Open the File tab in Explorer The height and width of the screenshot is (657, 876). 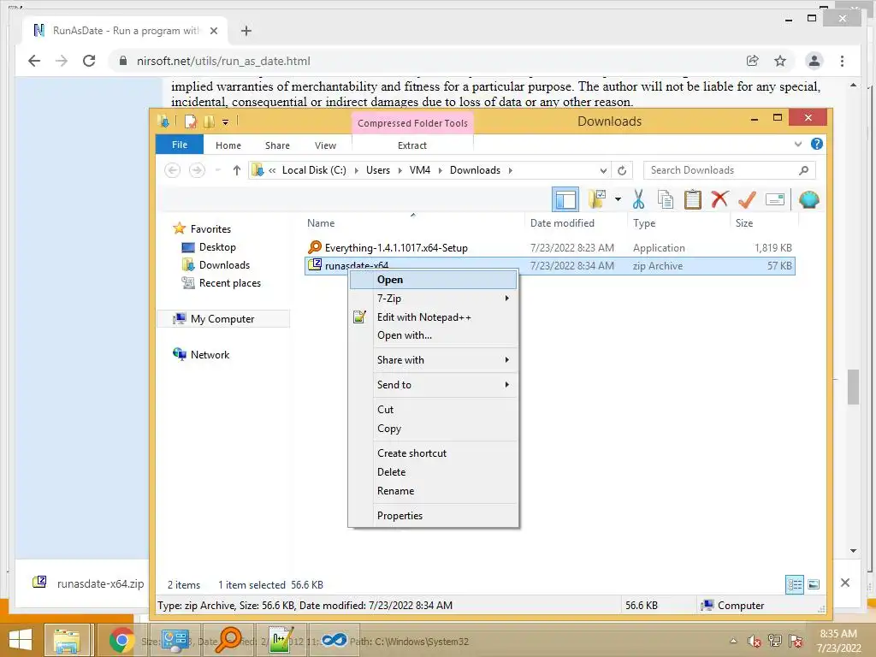tap(180, 145)
